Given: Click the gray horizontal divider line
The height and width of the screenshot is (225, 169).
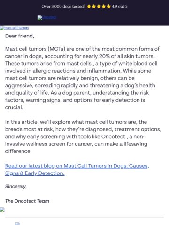Looking at the screenshot, I should (x=84, y=217).
